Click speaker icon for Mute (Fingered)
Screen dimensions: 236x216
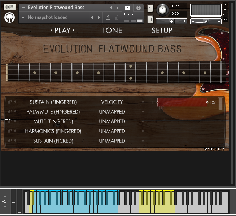[15, 121]
